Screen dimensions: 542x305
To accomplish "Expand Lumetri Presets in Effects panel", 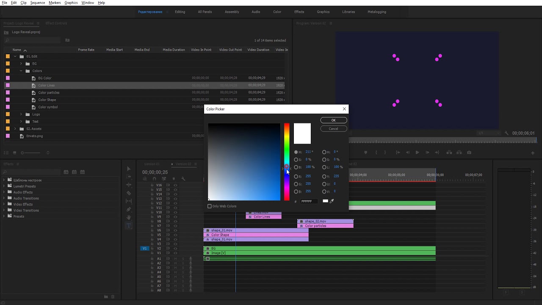I will point(4,186).
